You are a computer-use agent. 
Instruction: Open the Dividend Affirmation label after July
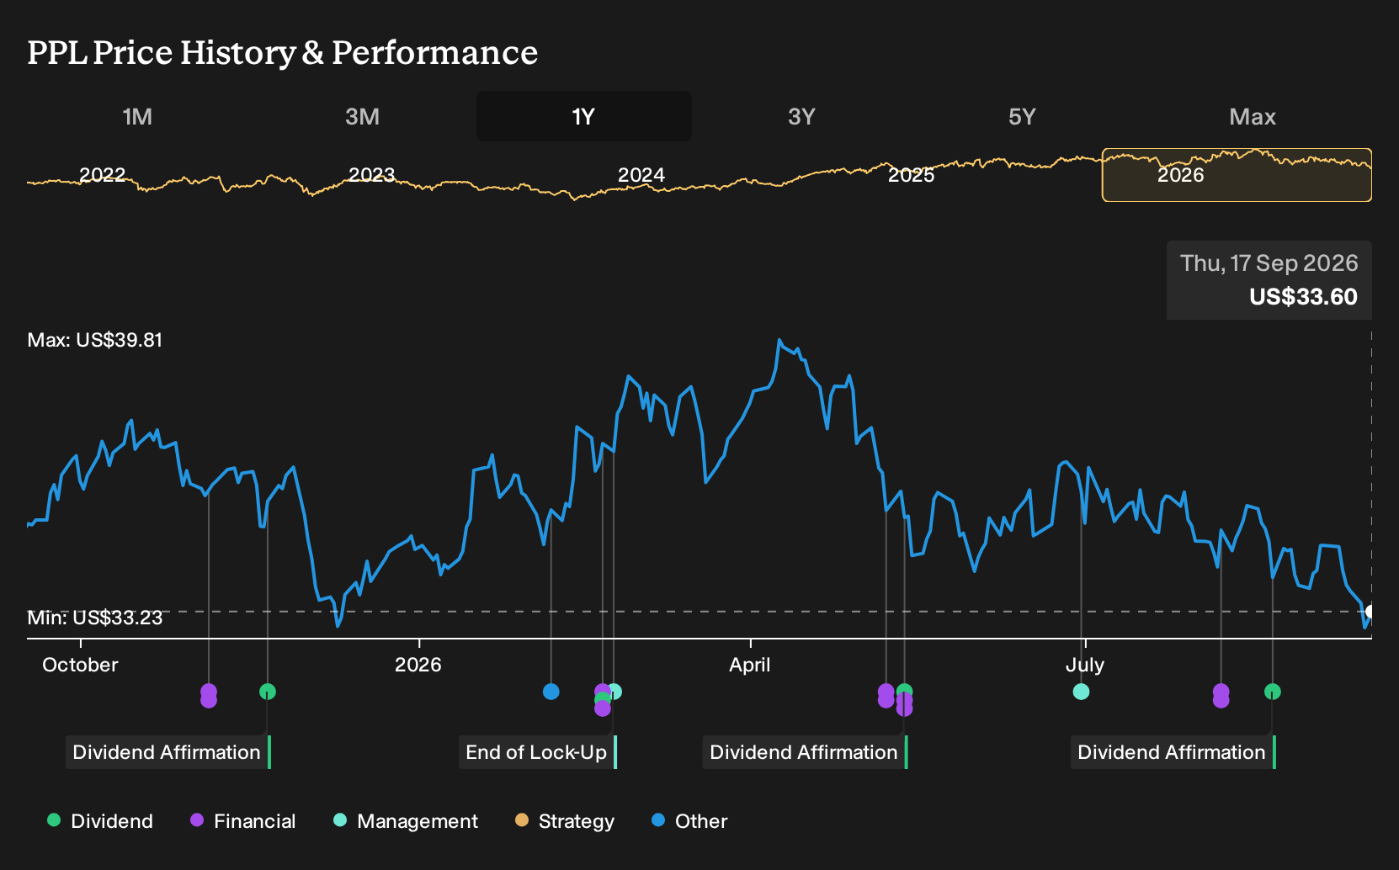coord(1173,752)
